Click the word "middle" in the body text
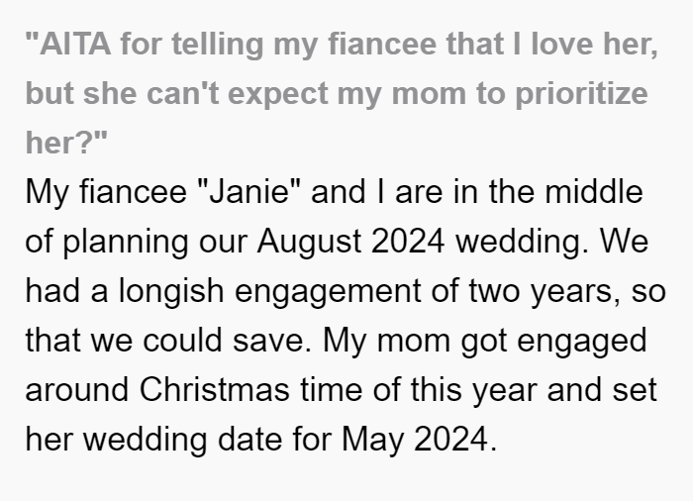The image size is (693, 501). point(594,192)
